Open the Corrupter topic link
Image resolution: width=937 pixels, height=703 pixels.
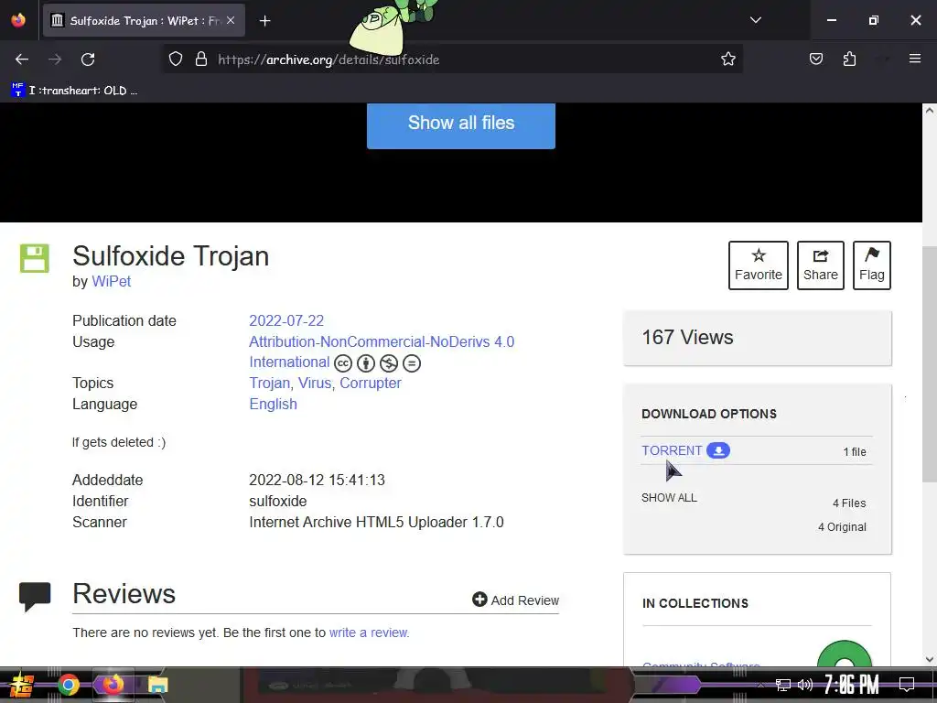(371, 384)
